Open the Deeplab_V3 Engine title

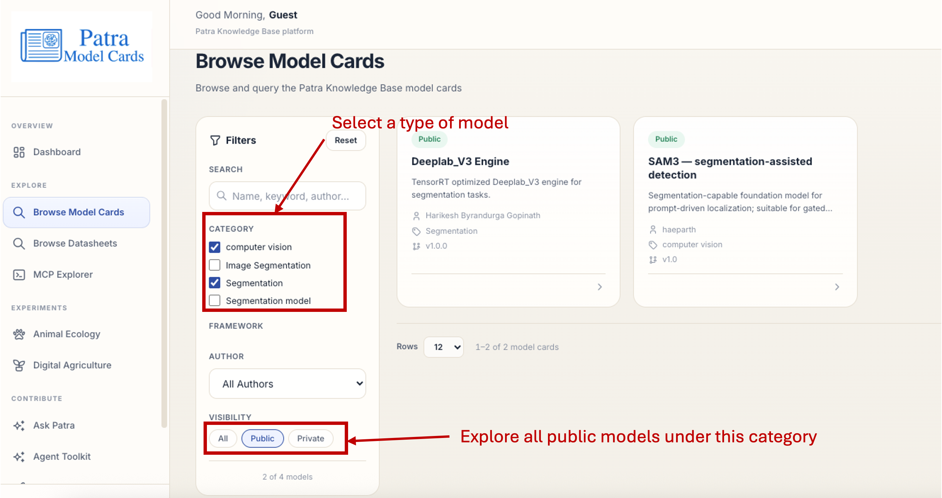[460, 162]
